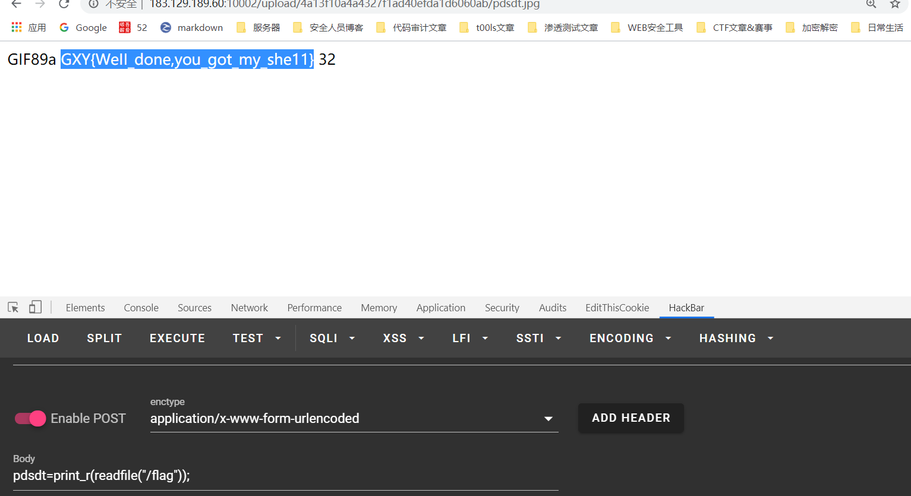This screenshot has width=911, height=496.
Task: Expand the ENCODING dropdown menu
Action: [631, 338]
